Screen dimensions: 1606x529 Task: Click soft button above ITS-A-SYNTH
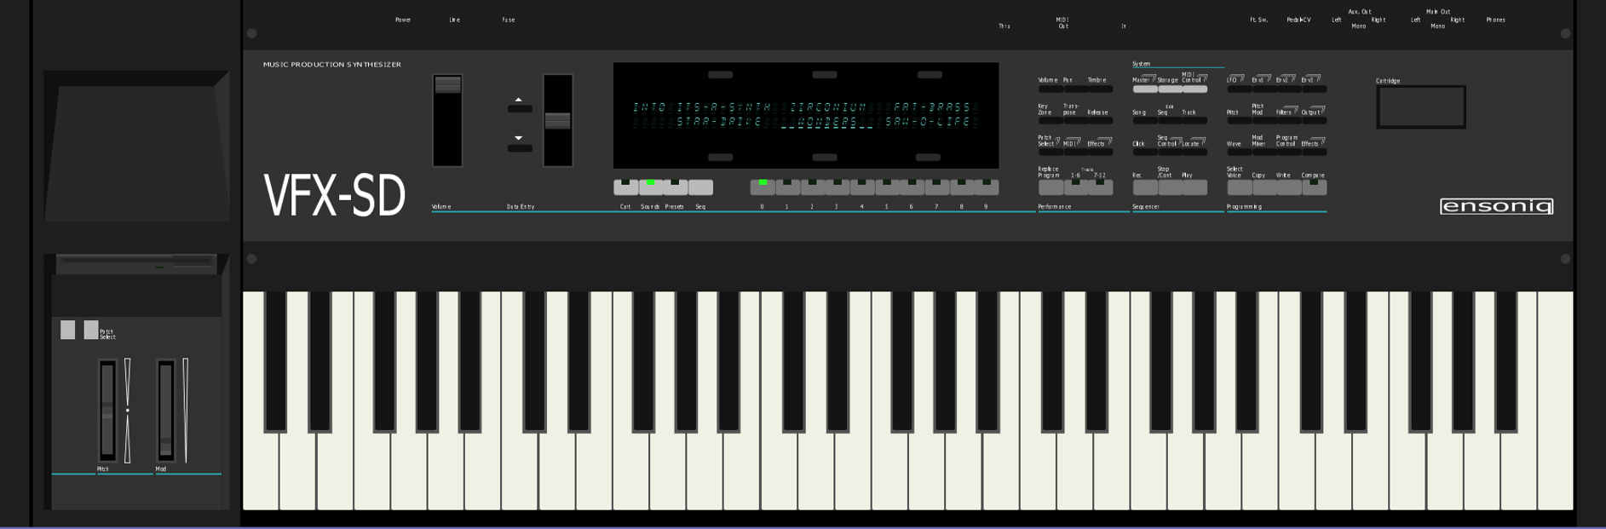point(720,75)
